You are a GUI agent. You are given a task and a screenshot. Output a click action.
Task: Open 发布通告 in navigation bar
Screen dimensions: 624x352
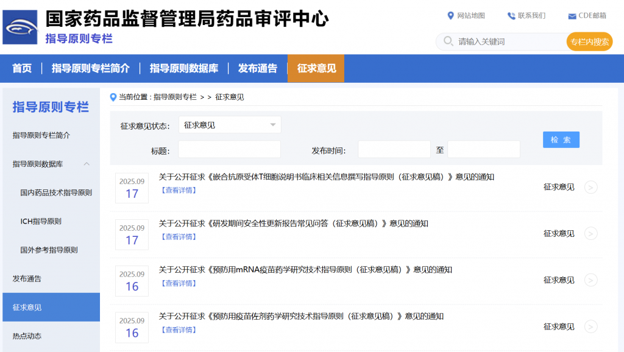click(258, 68)
